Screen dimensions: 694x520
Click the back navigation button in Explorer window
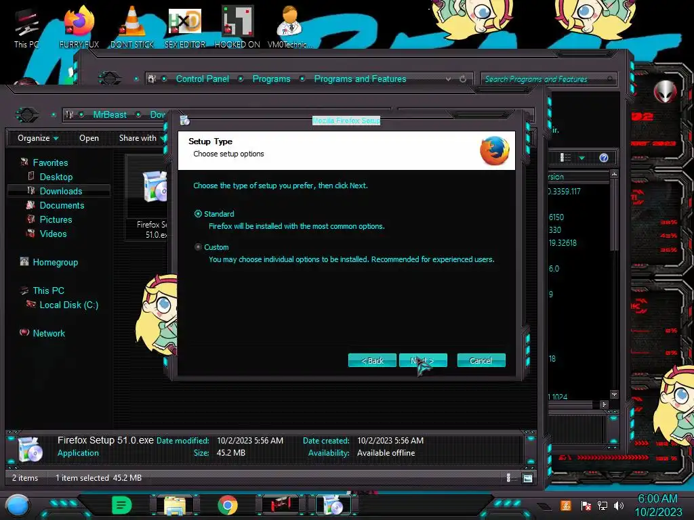click(27, 114)
